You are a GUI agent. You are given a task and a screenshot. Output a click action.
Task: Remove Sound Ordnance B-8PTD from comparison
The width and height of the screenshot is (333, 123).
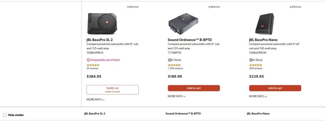[x=214, y=7]
